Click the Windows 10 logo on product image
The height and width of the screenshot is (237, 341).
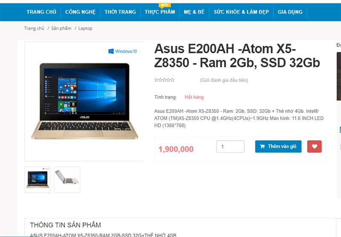tap(123, 51)
